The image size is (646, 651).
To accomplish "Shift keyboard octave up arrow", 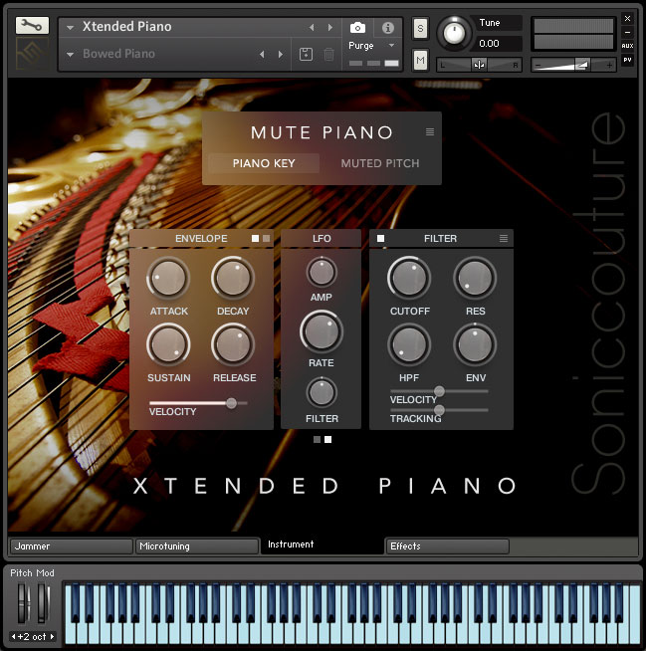I will pos(52,636).
